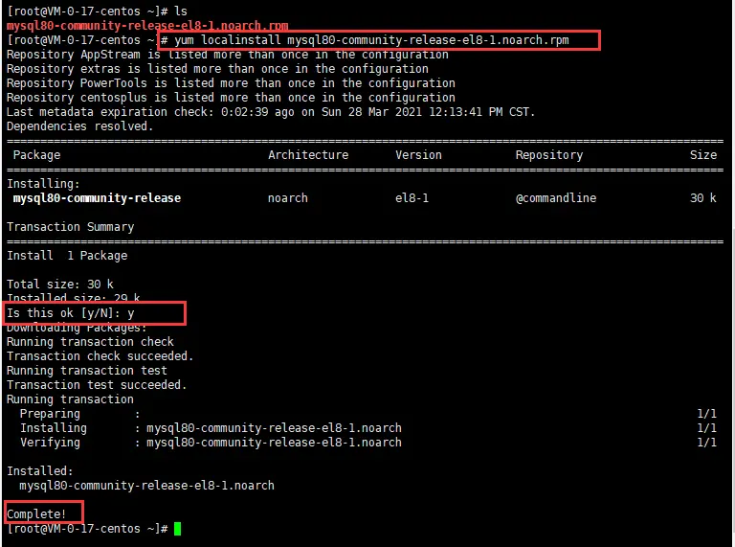735x547 pixels.
Task: Click the 'noarch' architecture value
Action: point(288,198)
